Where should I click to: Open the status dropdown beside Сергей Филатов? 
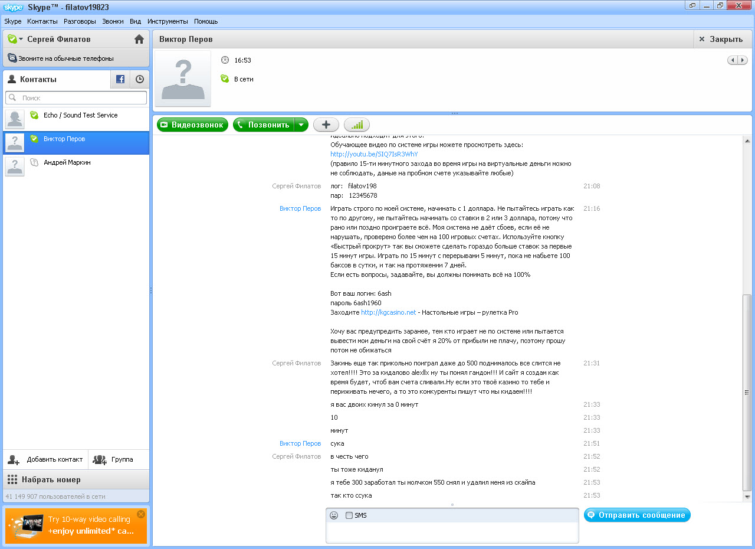pos(21,40)
